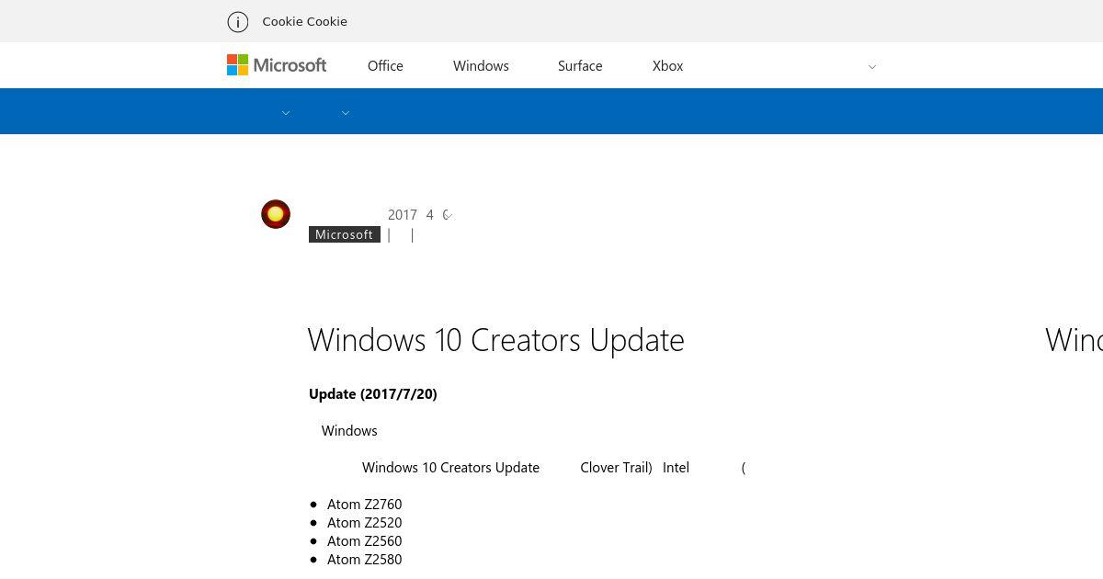Click the Clover Trail) text

click(616, 468)
